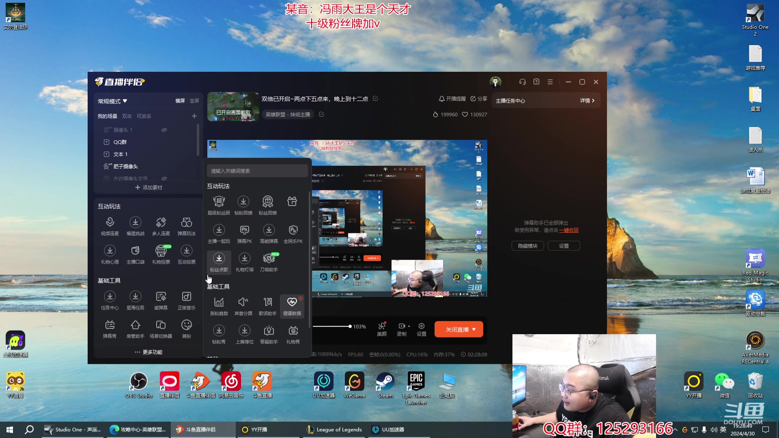Open the 视频连麦 interactive feature
The width and height of the screenshot is (779, 438).
110,225
